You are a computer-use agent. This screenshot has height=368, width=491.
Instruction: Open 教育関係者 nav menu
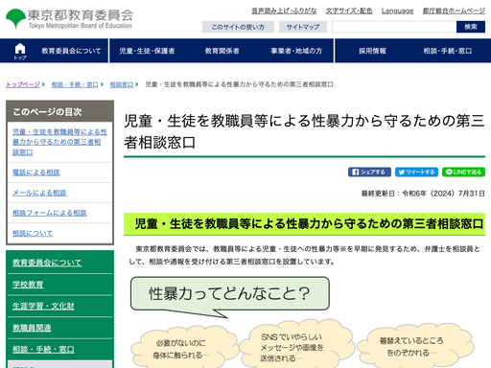222,51
